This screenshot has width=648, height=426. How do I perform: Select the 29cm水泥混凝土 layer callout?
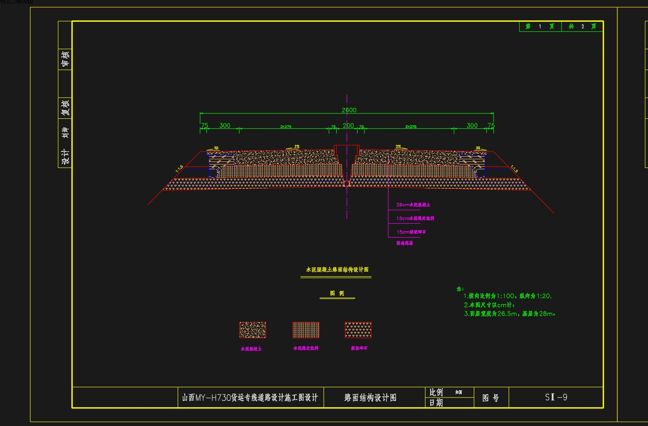click(413, 205)
